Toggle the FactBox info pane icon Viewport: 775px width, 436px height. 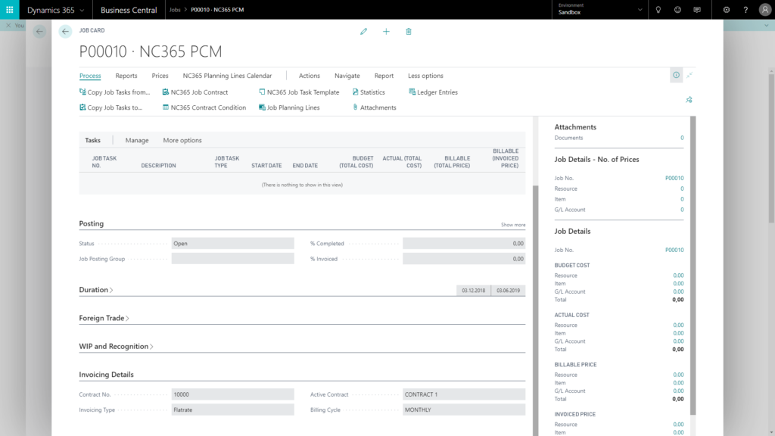pos(676,75)
